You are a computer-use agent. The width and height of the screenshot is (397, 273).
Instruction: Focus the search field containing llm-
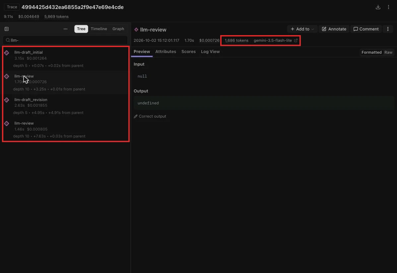(65, 40)
